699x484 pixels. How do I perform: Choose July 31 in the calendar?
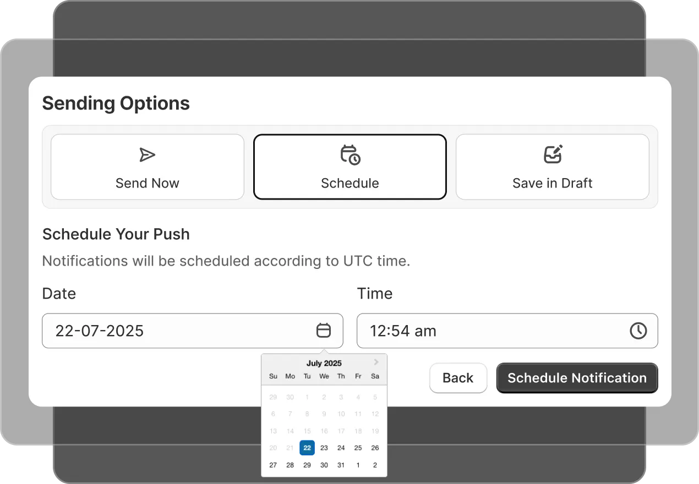pos(341,465)
